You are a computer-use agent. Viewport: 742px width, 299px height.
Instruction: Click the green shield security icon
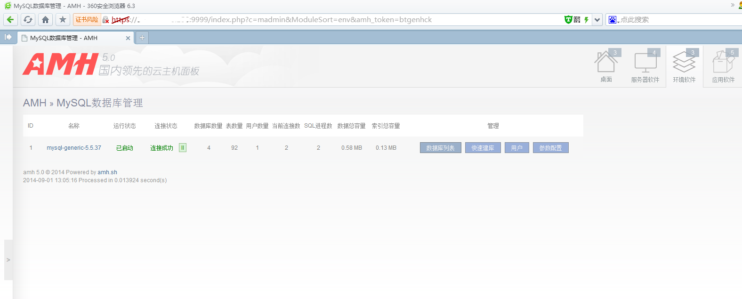[x=568, y=19]
